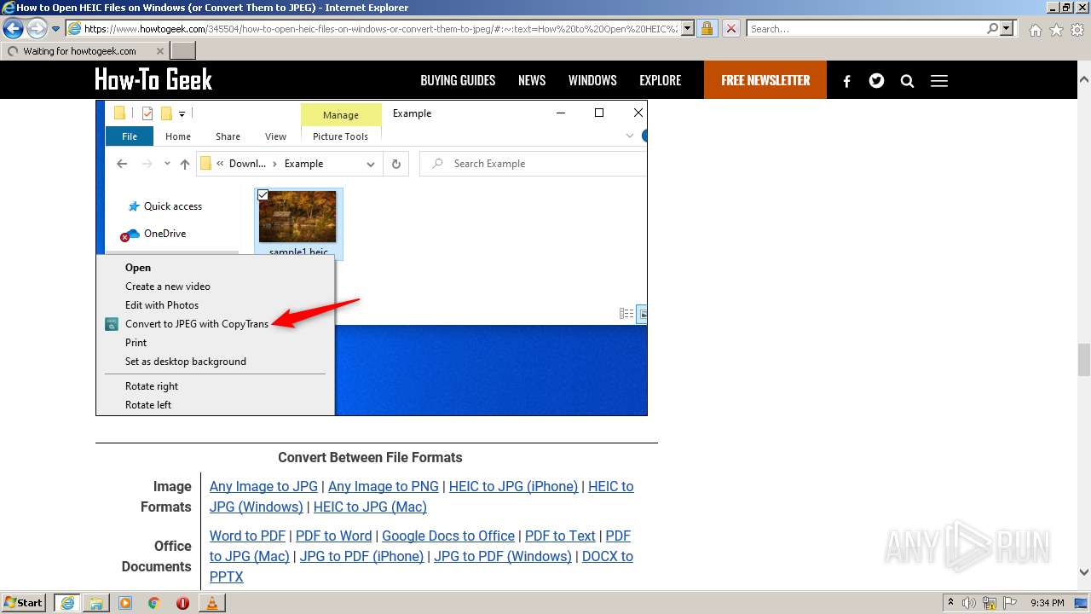The image size is (1091, 614).
Task: Click the scrollbar down arrow
Action: (1084, 573)
